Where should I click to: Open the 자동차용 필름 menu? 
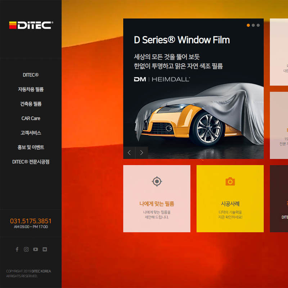[31, 89]
